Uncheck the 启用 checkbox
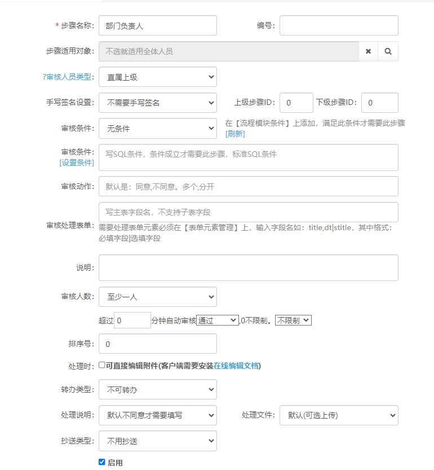 (102, 462)
